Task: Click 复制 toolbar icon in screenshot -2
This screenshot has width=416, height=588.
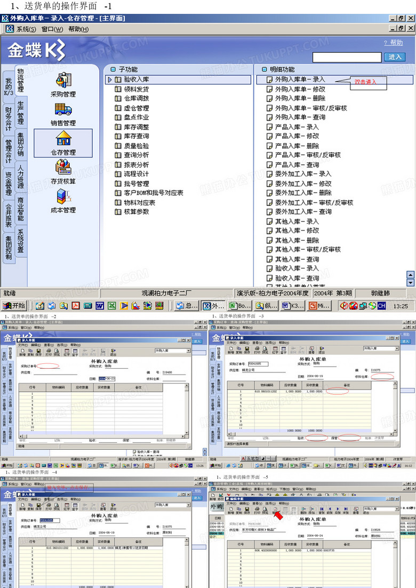Action: (30, 352)
